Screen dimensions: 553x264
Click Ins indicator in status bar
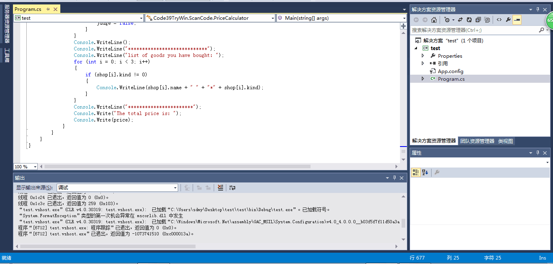coord(542,258)
